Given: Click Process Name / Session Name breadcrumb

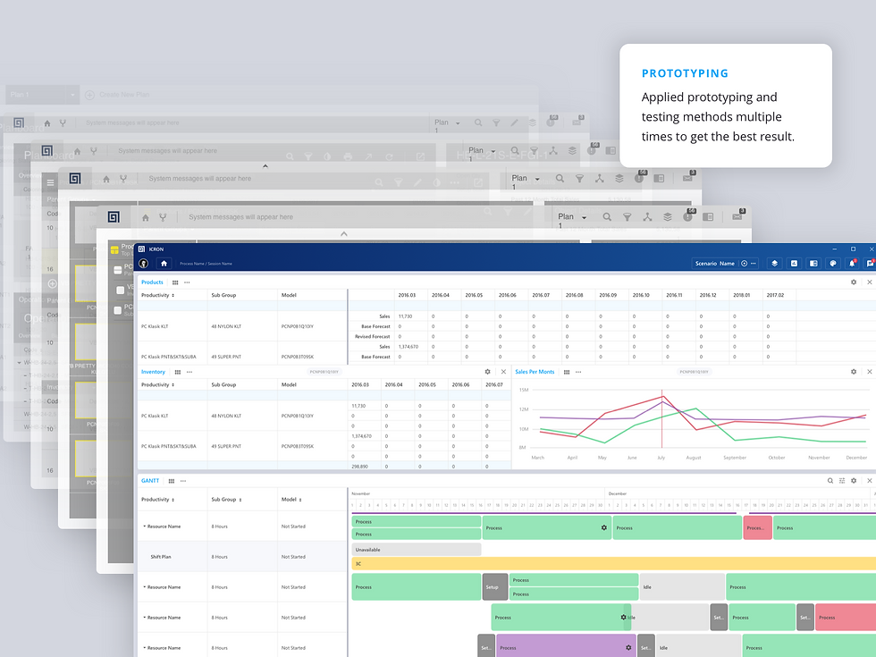Looking at the screenshot, I should pyautogui.click(x=206, y=264).
